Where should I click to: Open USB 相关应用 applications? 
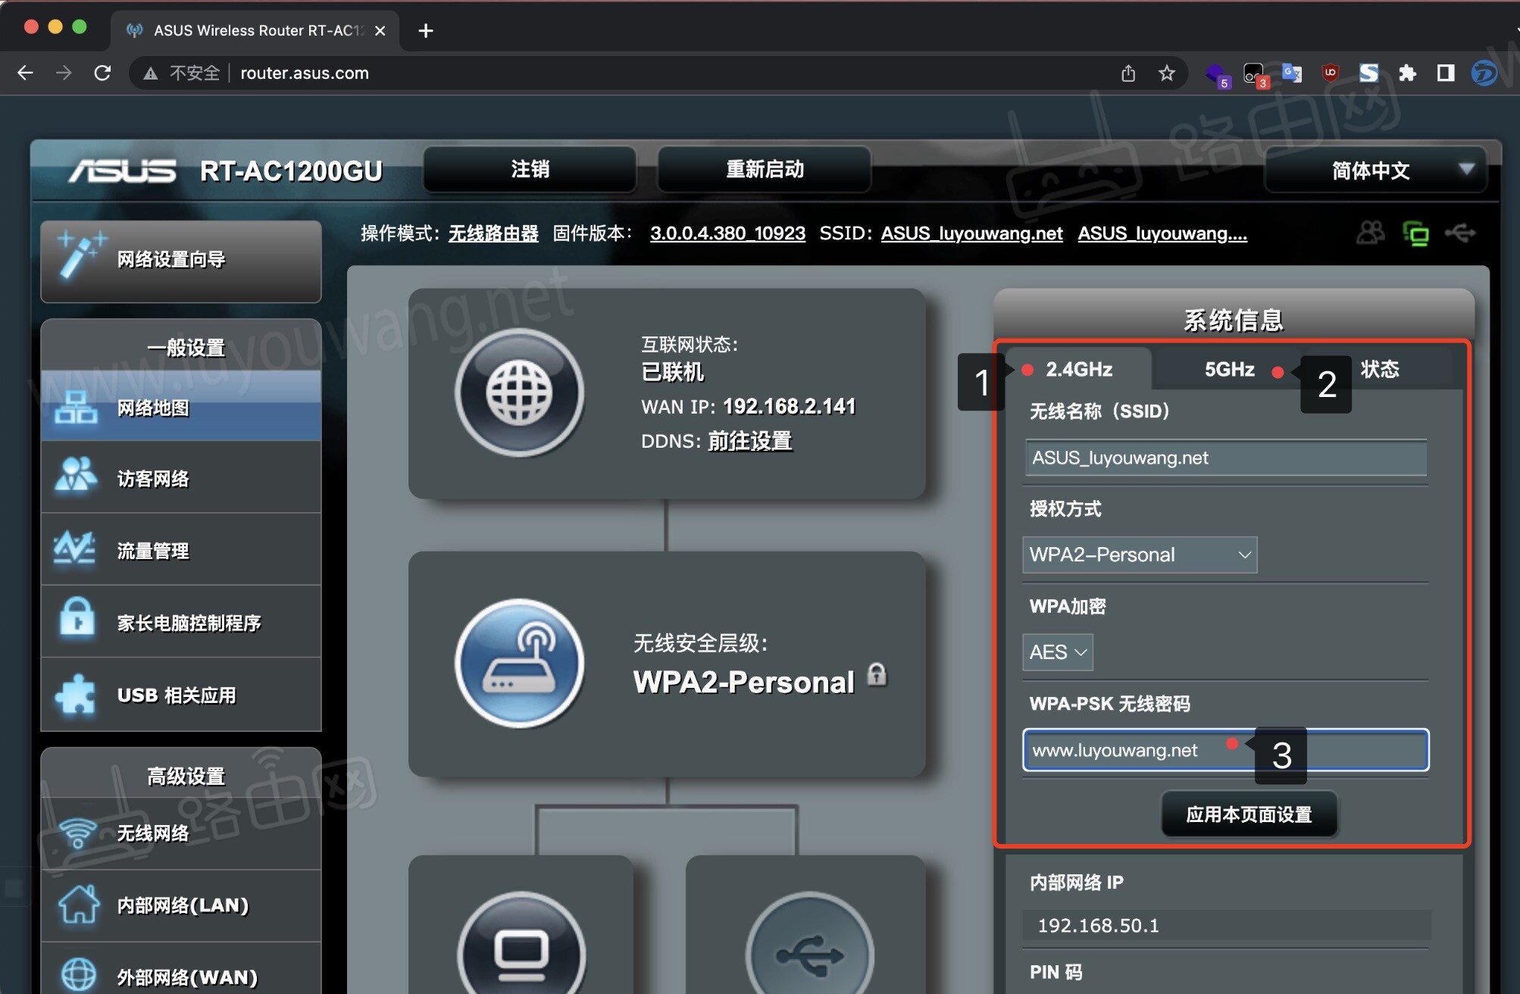(x=180, y=694)
